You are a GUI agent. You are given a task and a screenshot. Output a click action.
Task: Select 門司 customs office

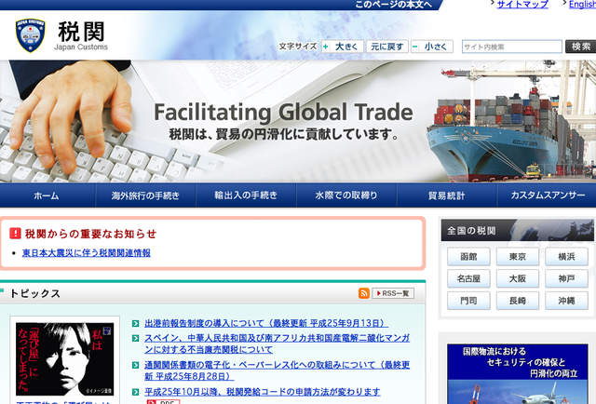(x=468, y=301)
